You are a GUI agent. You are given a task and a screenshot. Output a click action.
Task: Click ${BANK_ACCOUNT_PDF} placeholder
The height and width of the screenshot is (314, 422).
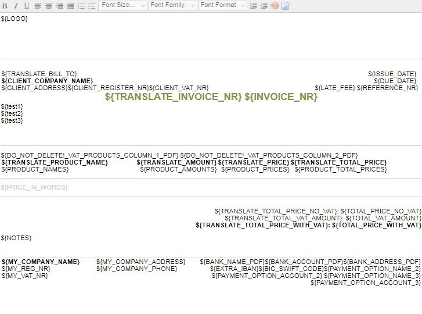tap(304, 262)
